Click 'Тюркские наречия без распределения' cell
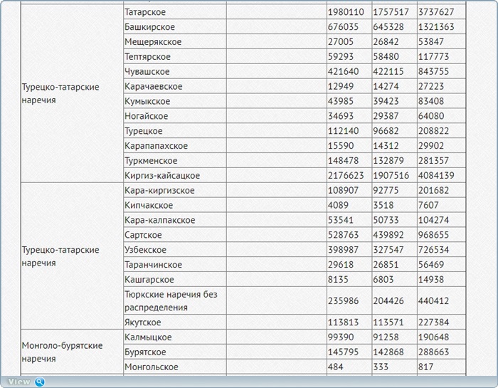The image size is (498, 388). (x=175, y=300)
